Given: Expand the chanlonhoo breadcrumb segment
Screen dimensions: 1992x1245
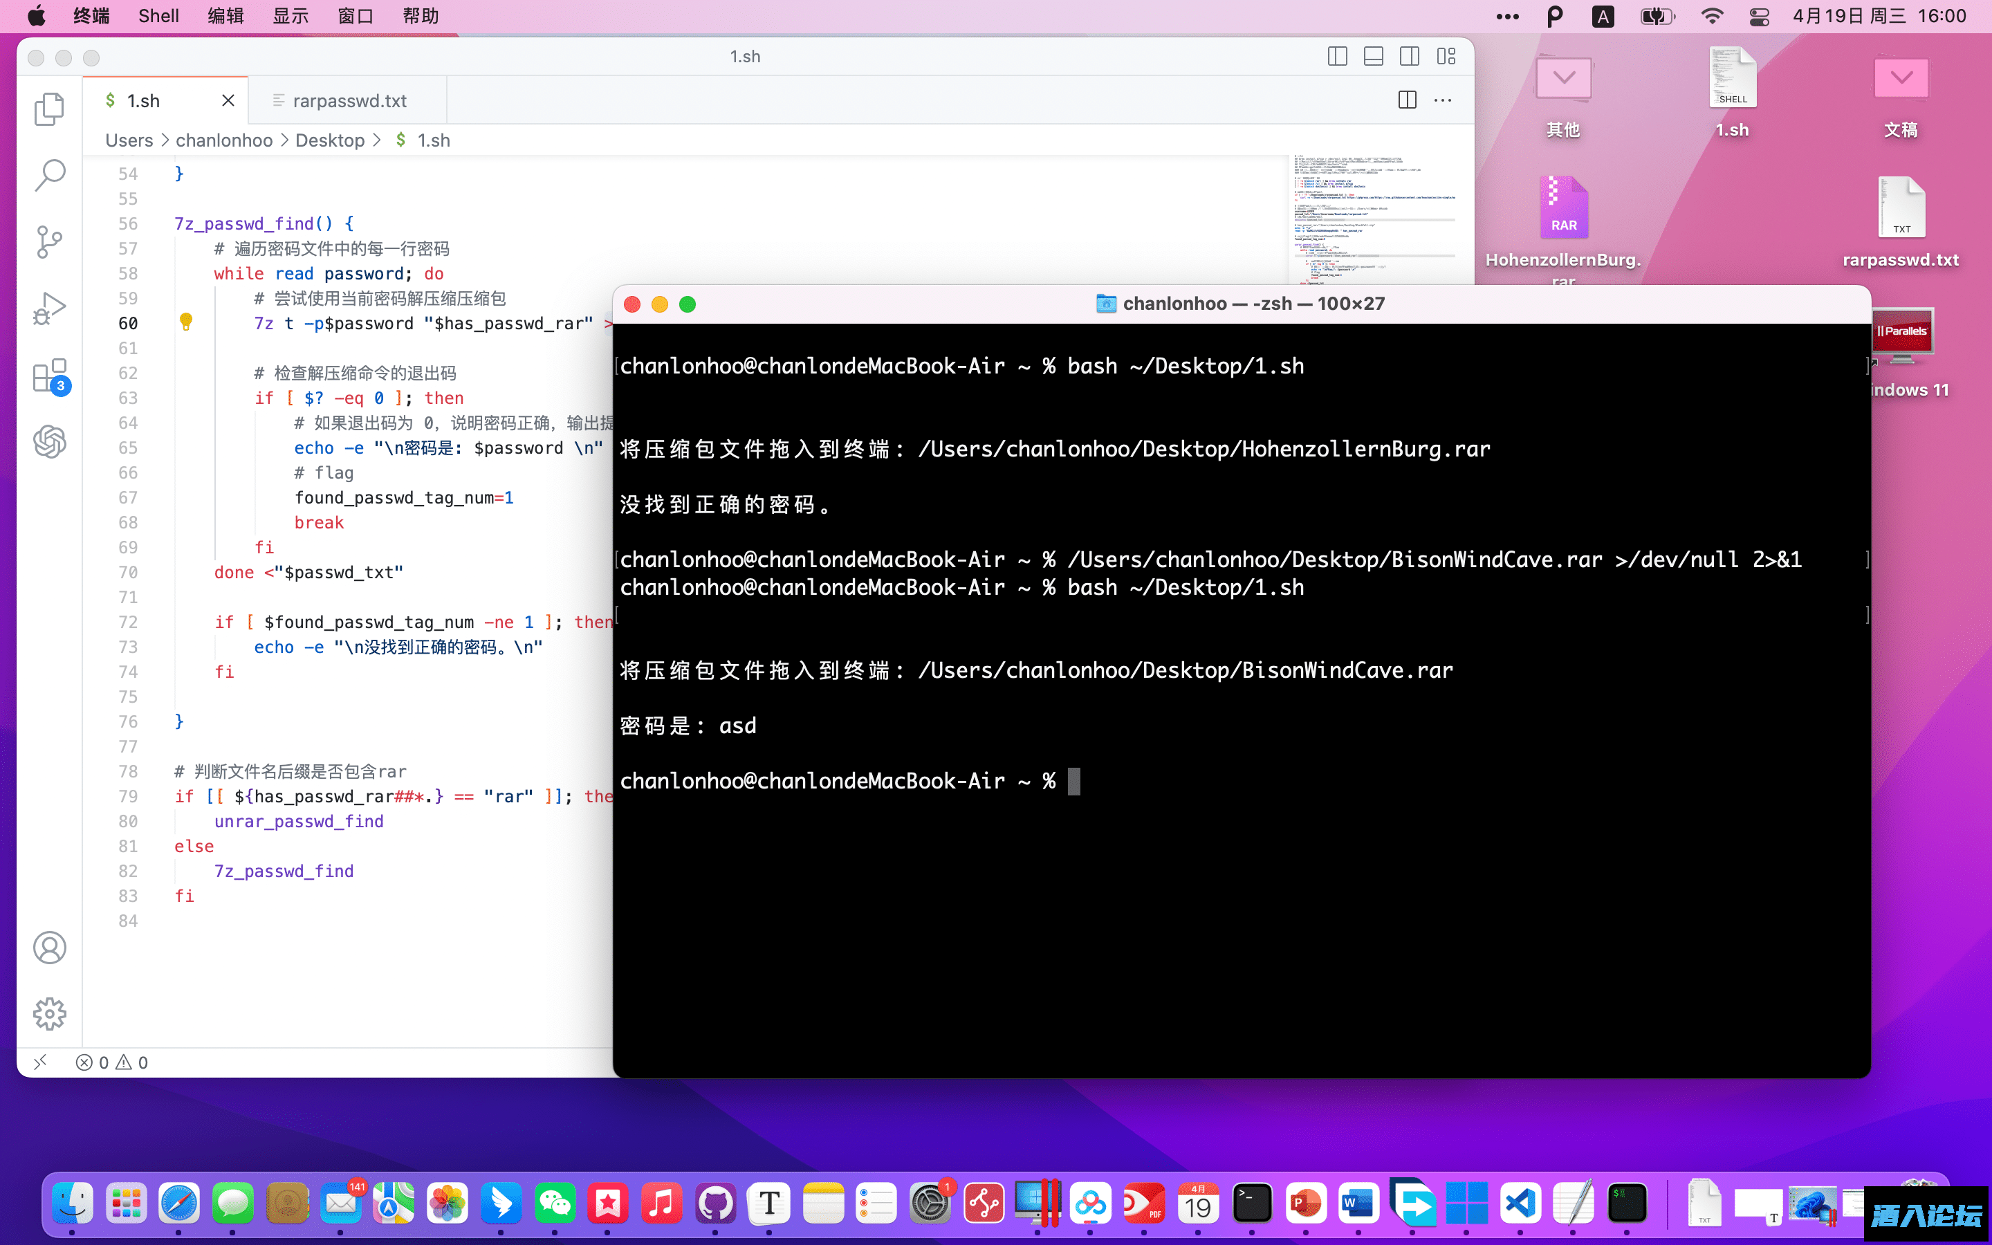Looking at the screenshot, I should click(x=224, y=140).
